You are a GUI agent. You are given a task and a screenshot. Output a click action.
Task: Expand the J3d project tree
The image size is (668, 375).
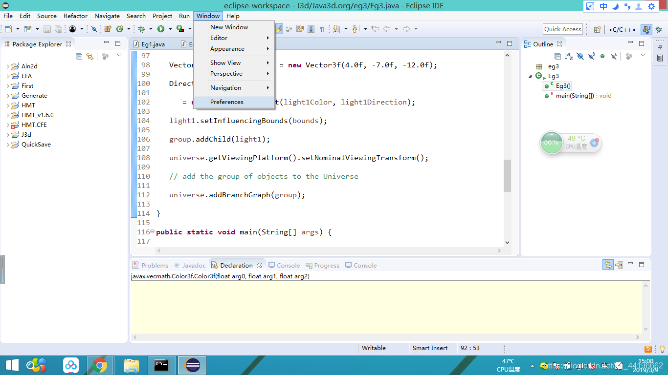pos(8,135)
